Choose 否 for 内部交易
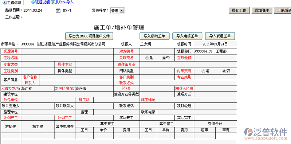Screen dimensions: 291x144 pos(224,71)
